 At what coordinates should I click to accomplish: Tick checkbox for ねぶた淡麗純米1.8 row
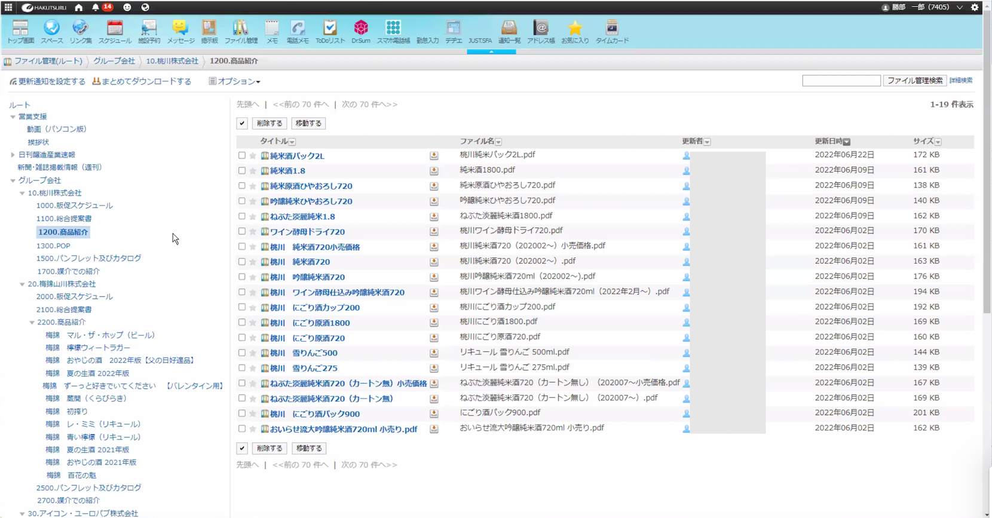(242, 216)
